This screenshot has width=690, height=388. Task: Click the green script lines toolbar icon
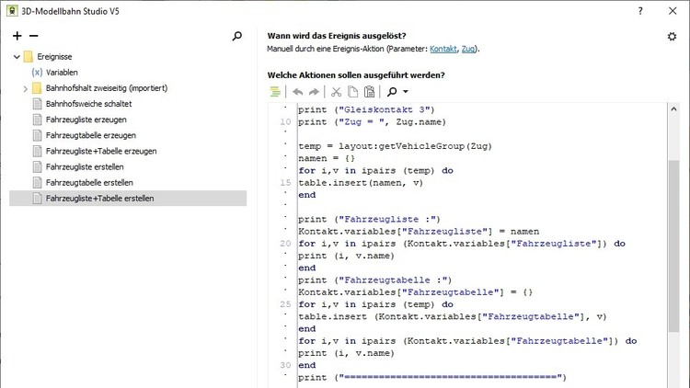[x=275, y=91]
